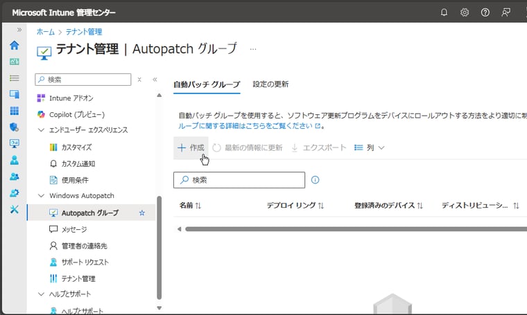This screenshot has height=315, width=527.
Task: Collapse the Windows Autopatch section
Action: click(x=42, y=195)
